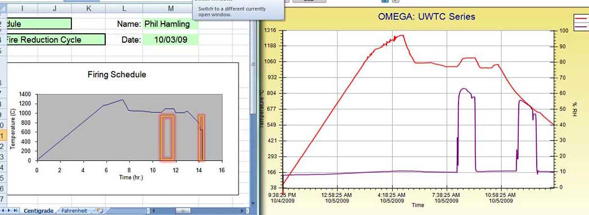Click the 'OMEGA: UWTC Series' chart title
This screenshot has width=589, height=215.
point(426,16)
